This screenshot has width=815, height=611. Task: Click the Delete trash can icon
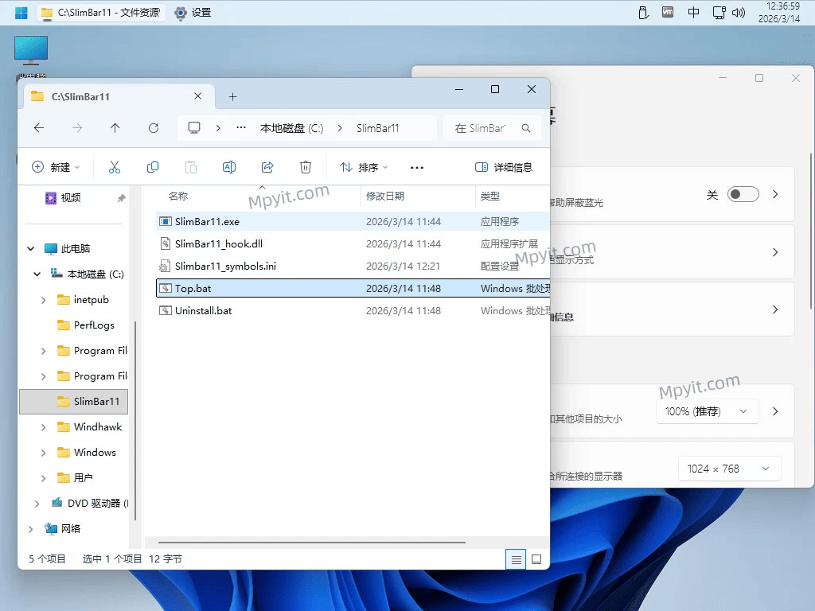(306, 167)
